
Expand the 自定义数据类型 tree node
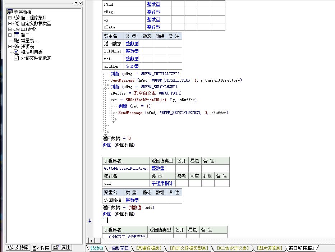click(10, 23)
